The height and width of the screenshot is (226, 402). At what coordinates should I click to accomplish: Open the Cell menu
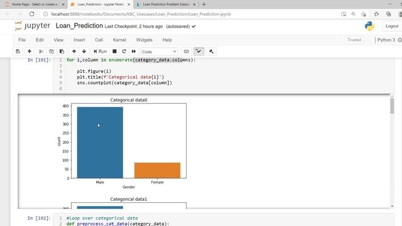coord(99,40)
